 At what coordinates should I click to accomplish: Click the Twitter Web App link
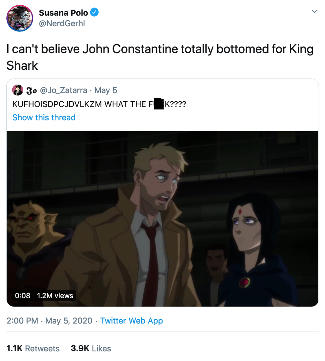click(132, 320)
